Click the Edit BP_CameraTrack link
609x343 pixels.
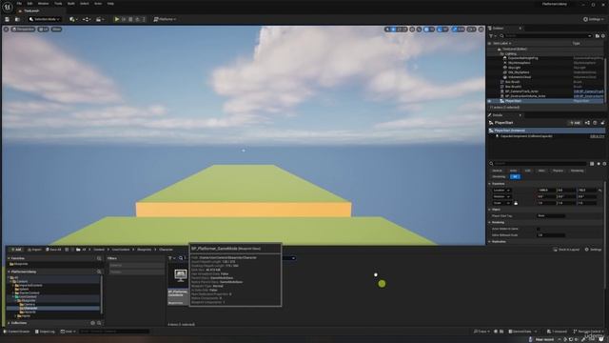[588, 91]
